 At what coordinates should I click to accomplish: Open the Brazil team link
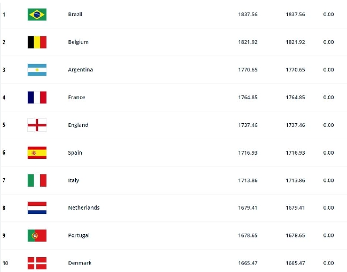75,14
